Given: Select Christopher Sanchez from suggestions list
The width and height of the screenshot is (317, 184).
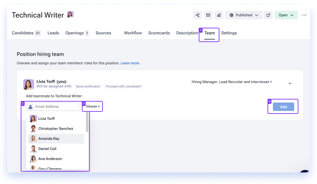Looking at the screenshot, I should tap(56, 129).
